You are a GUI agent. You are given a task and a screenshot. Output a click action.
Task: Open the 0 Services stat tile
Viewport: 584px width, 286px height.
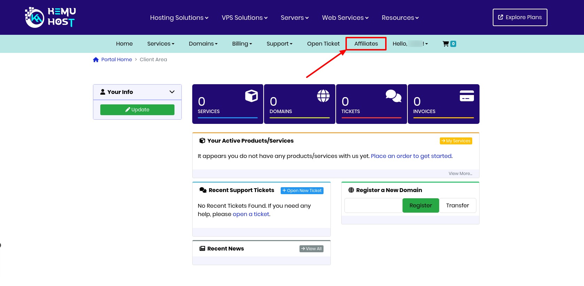pyautogui.click(x=228, y=104)
